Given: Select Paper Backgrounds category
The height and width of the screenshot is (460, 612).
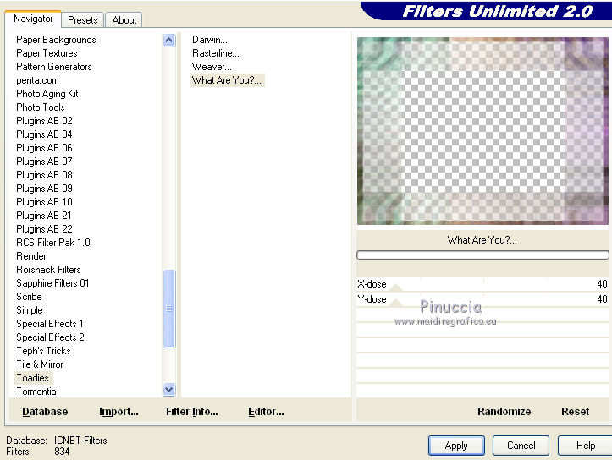Looking at the screenshot, I should coord(56,40).
